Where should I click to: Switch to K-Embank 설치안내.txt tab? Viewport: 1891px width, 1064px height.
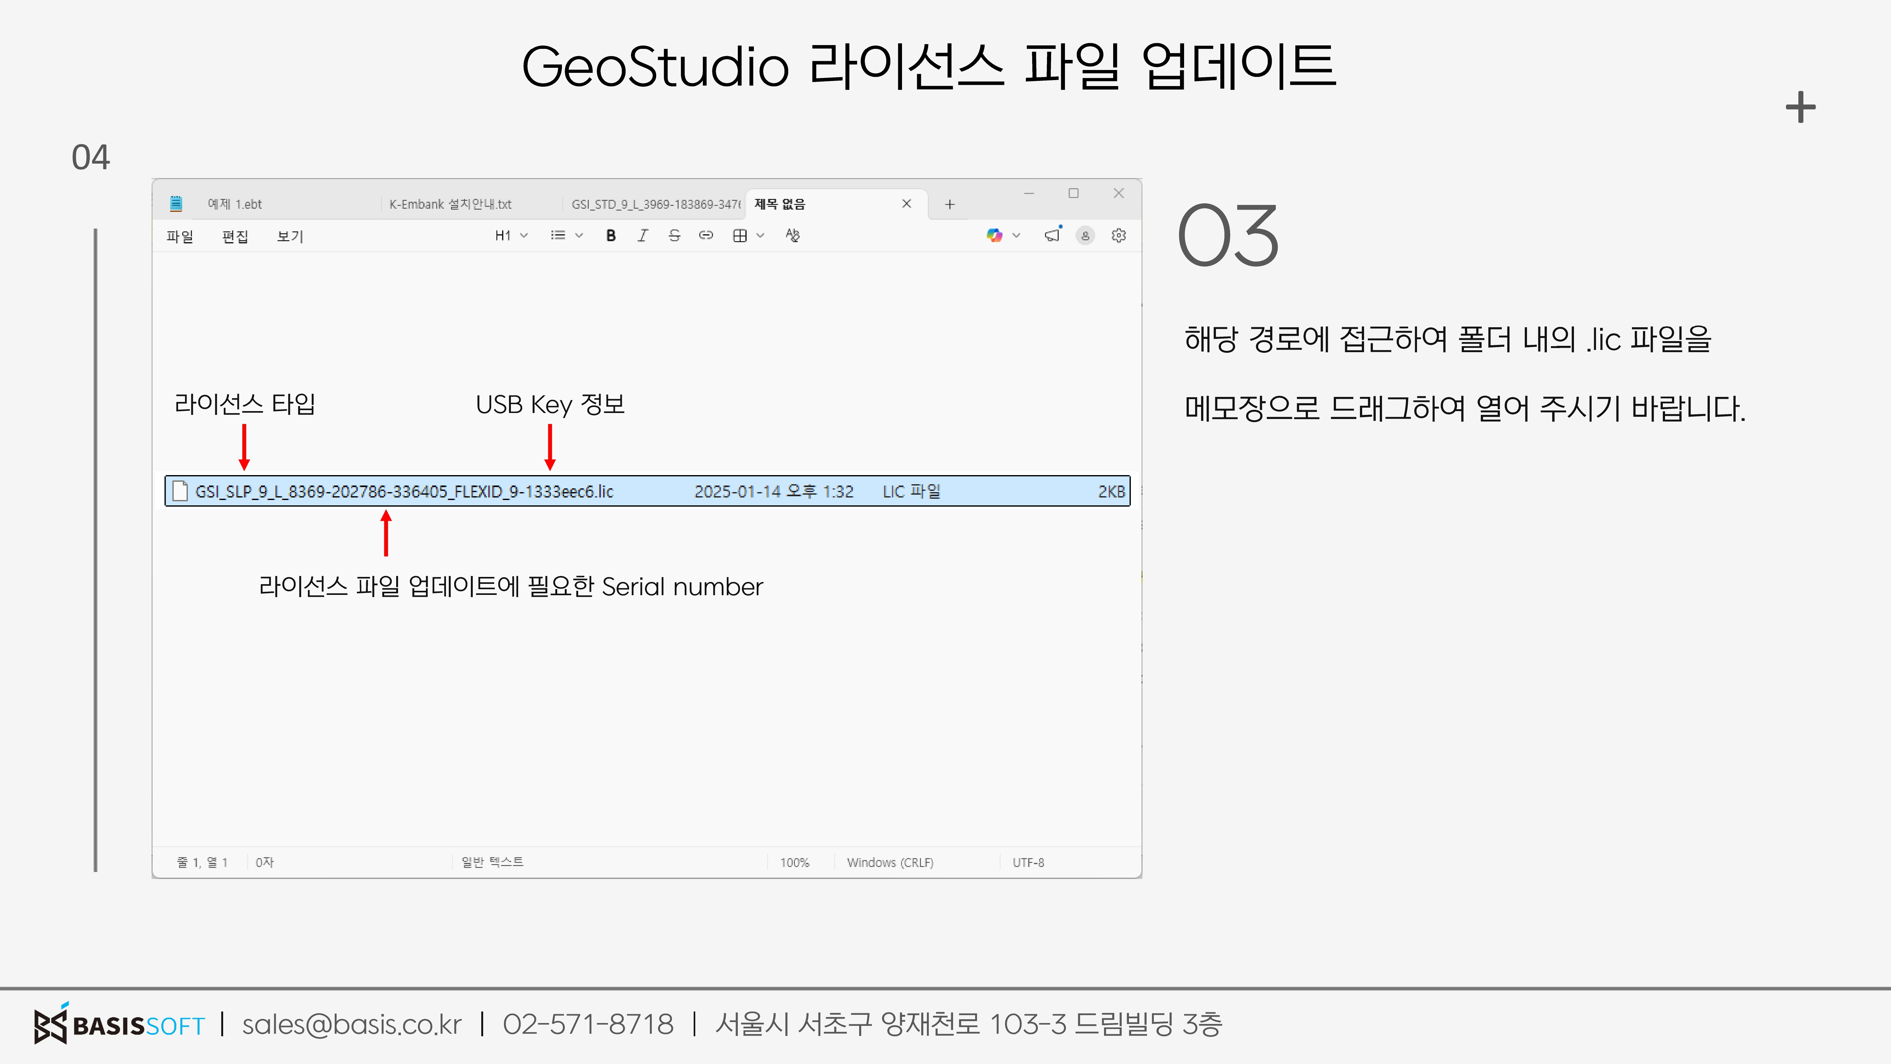pyautogui.click(x=450, y=204)
